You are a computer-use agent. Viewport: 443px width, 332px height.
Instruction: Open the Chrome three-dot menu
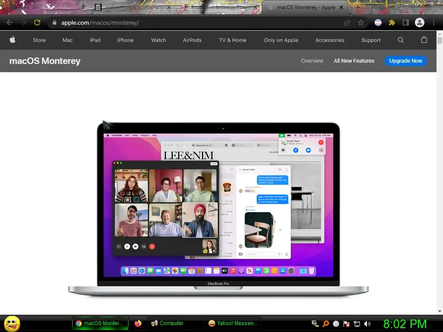coord(433,22)
